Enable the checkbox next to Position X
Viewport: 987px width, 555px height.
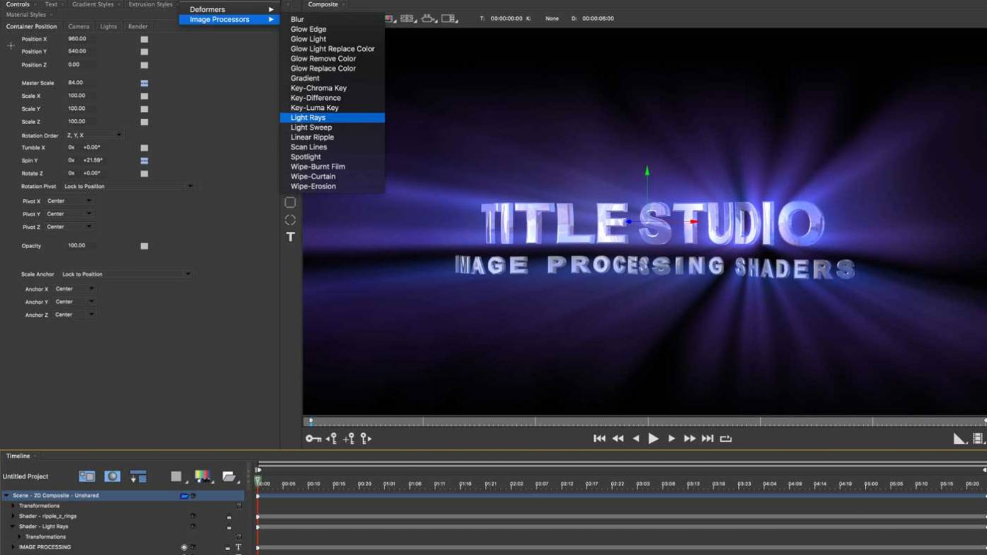144,40
